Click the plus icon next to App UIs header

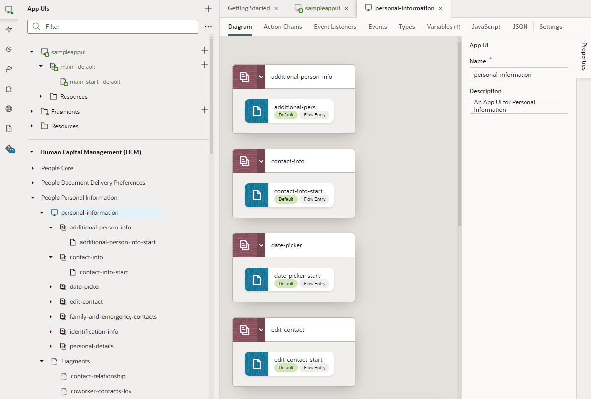[208, 8]
